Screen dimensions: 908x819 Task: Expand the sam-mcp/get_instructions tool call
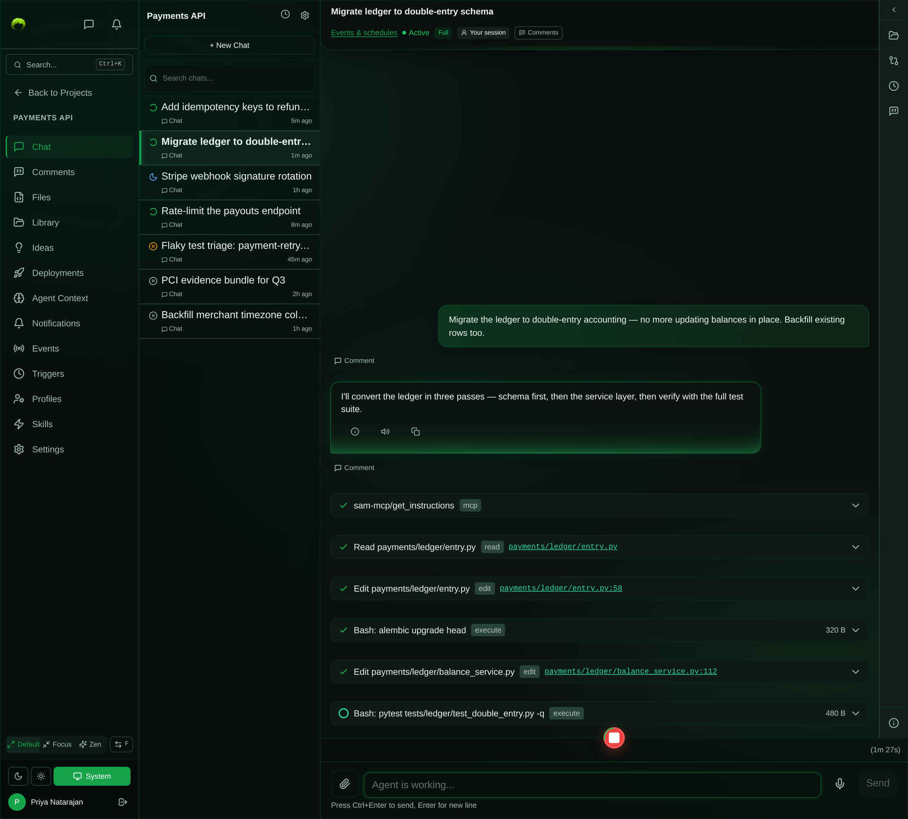599,505
